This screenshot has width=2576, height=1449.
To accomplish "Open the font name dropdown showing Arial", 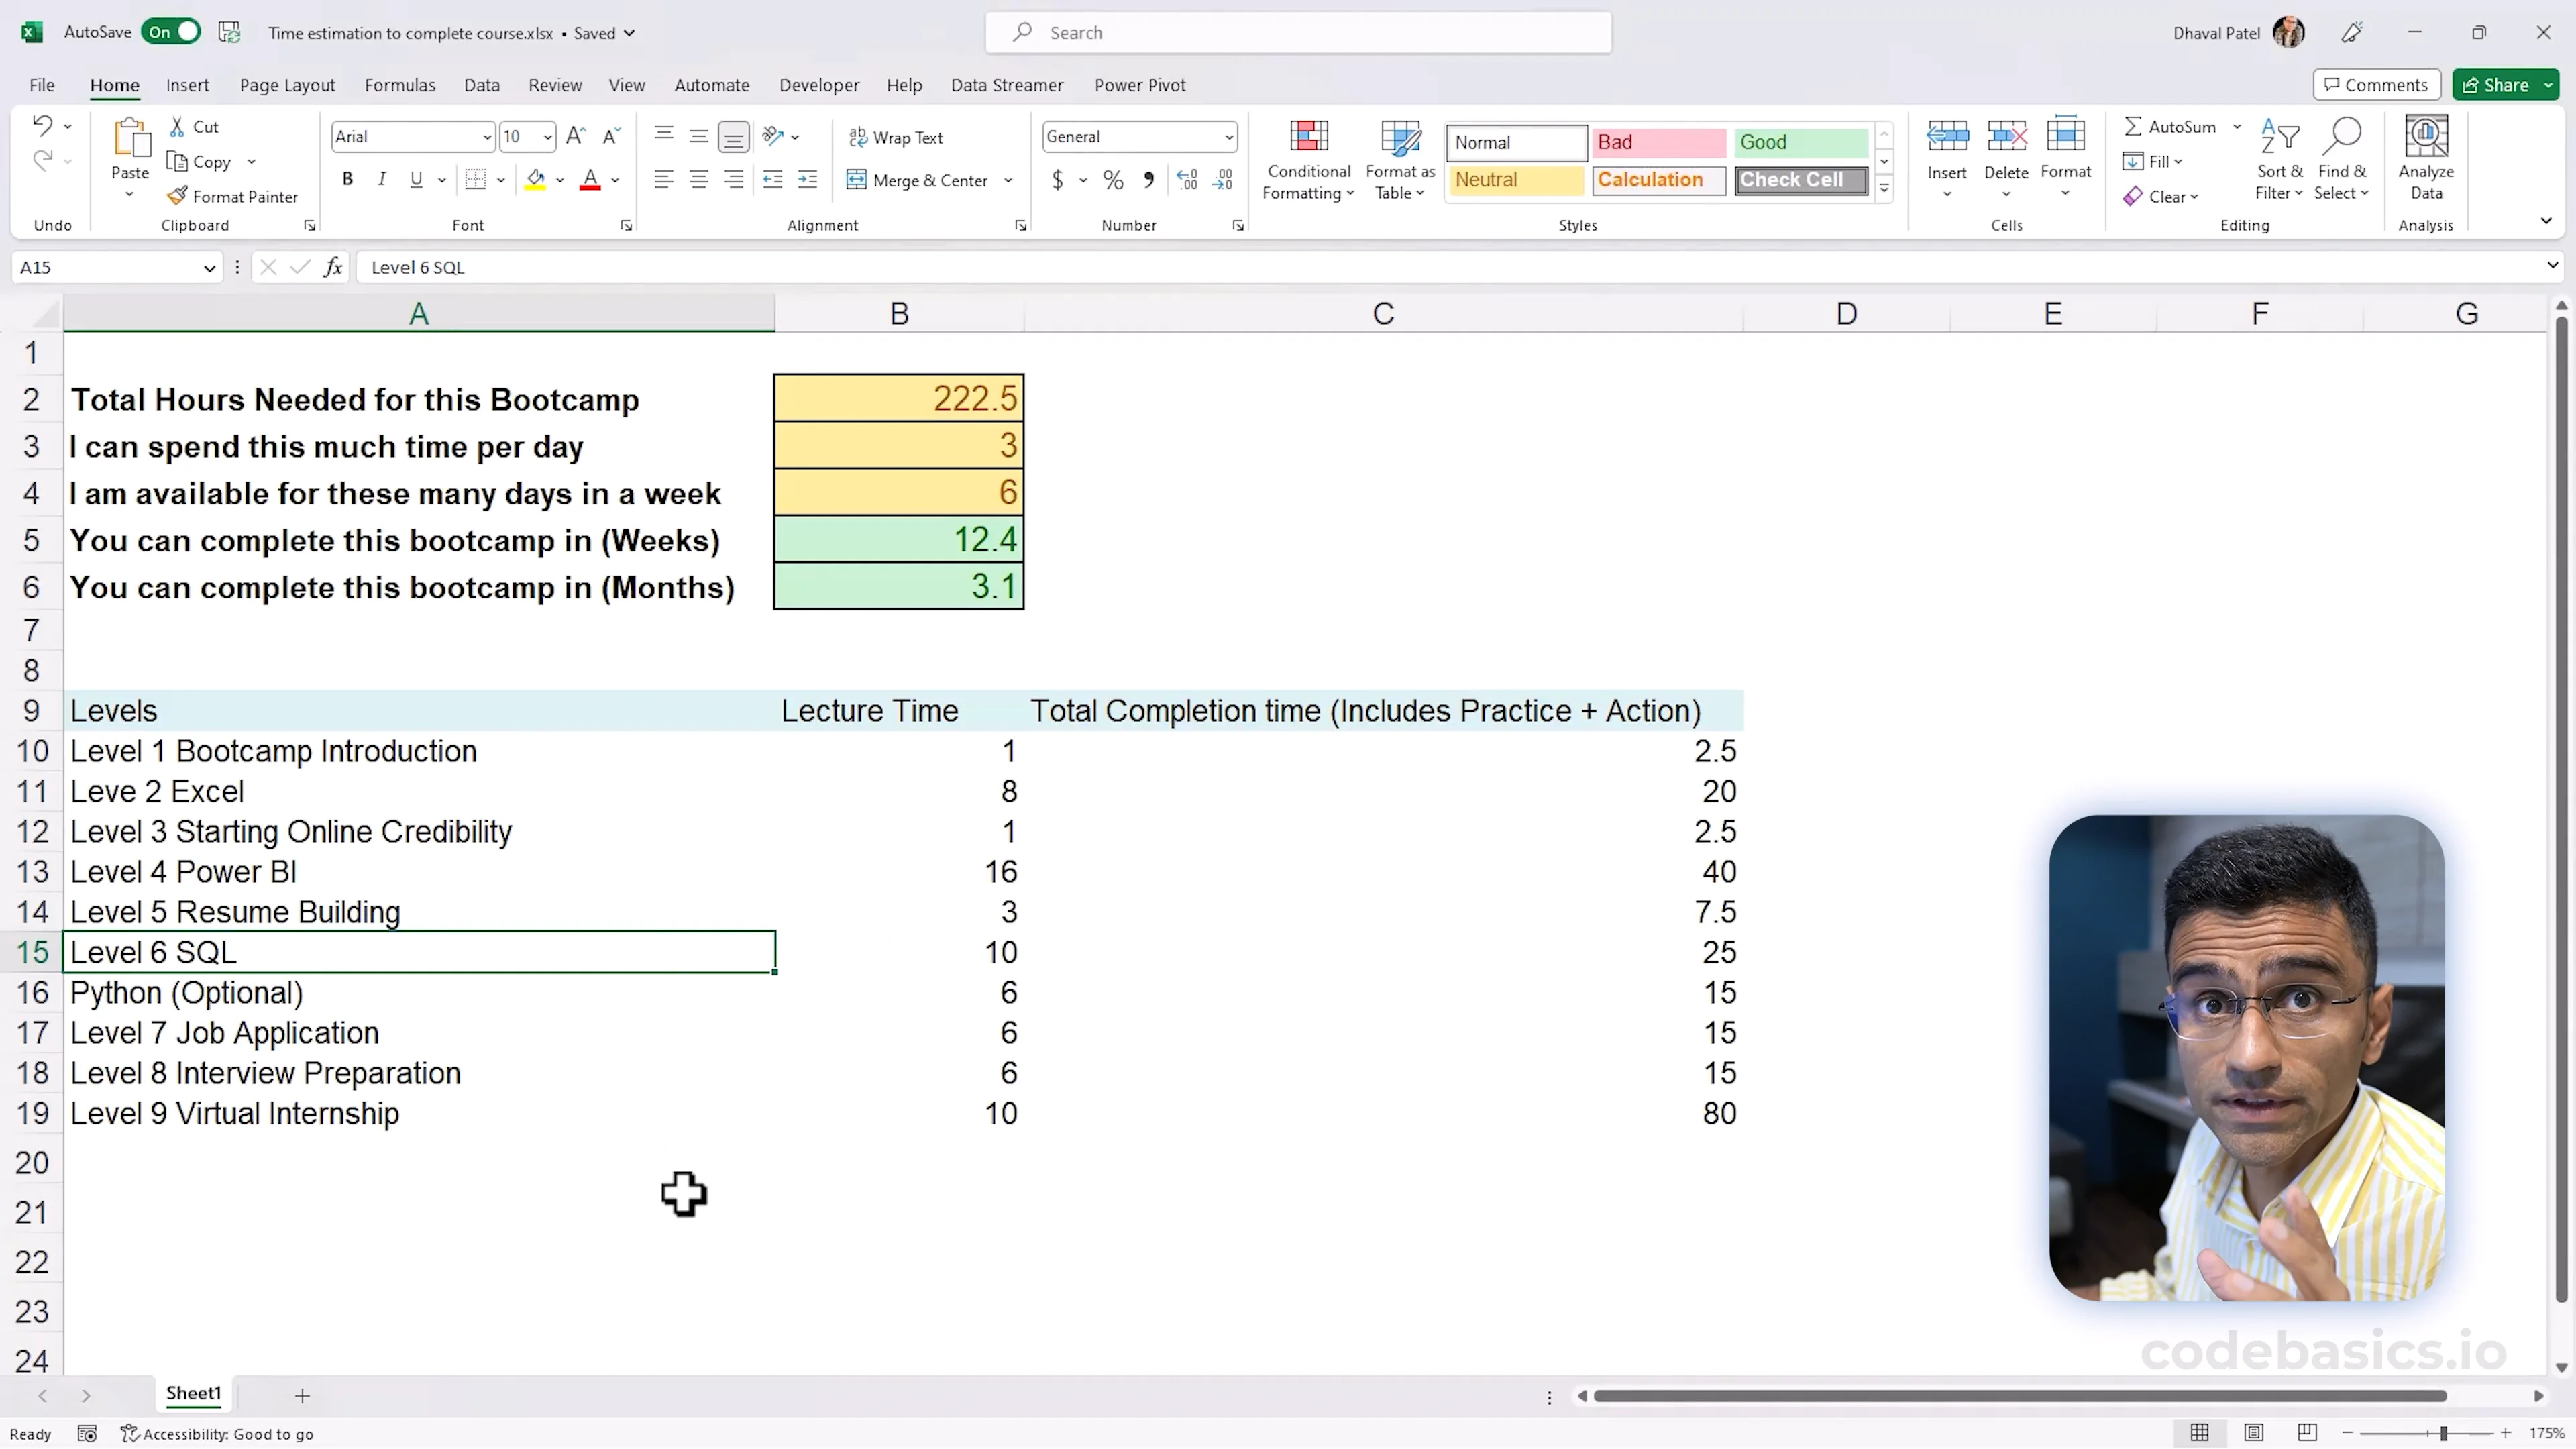I will click(x=486, y=137).
